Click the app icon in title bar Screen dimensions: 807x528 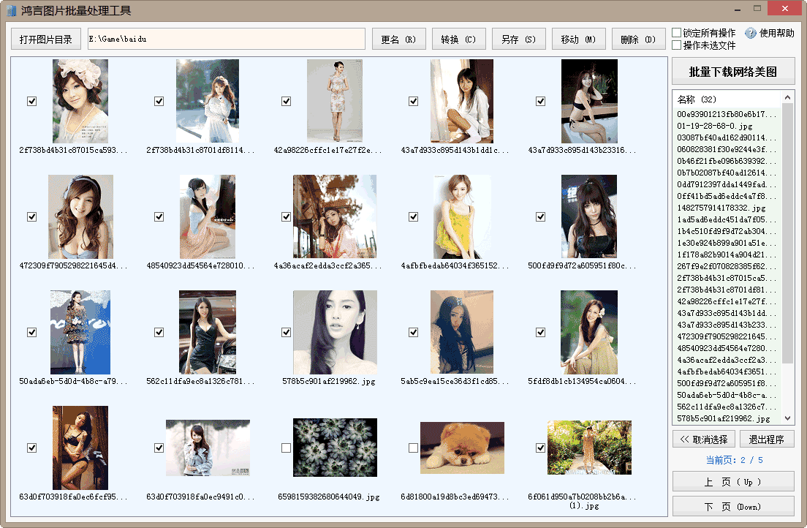(11, 10)
